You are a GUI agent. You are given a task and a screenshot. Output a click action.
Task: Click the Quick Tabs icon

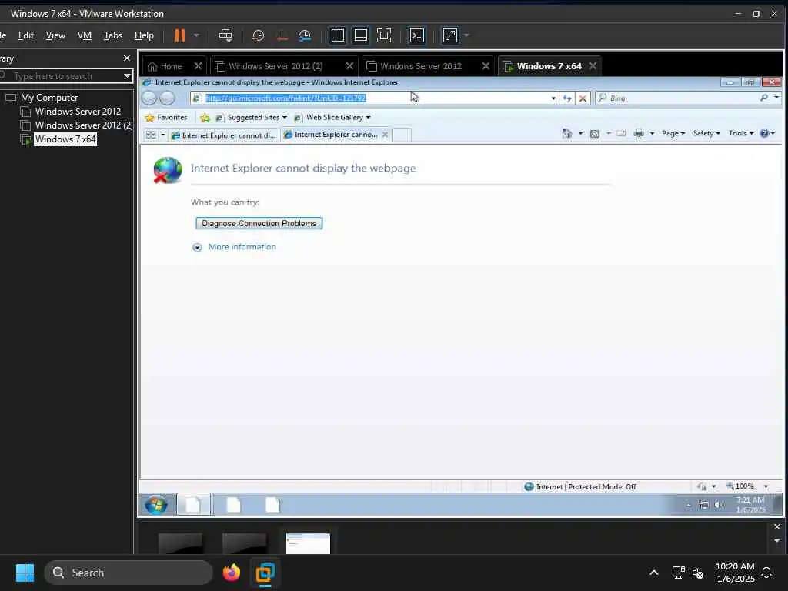(151, 135)
